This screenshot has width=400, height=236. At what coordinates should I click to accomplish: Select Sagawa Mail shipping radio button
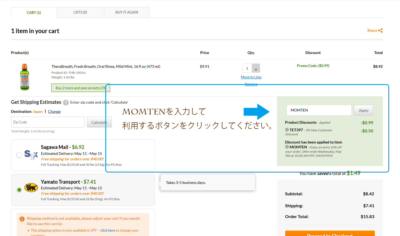click(x=19, y=155)
